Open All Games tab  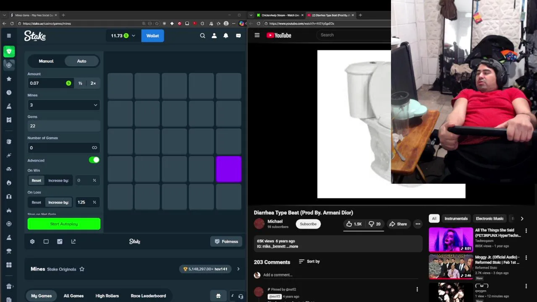[73, 296]
